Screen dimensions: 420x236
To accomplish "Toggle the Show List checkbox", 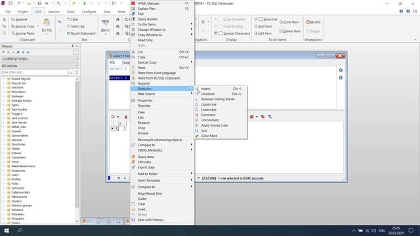I will (261, 19).
